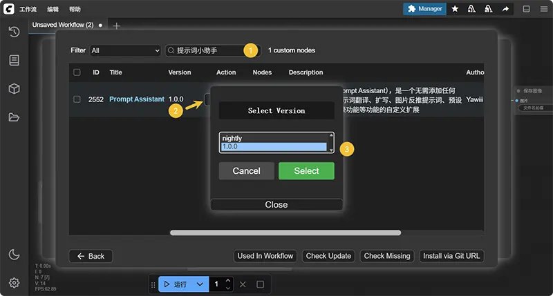Open the model library cube icon

click(x=14, y=89)
